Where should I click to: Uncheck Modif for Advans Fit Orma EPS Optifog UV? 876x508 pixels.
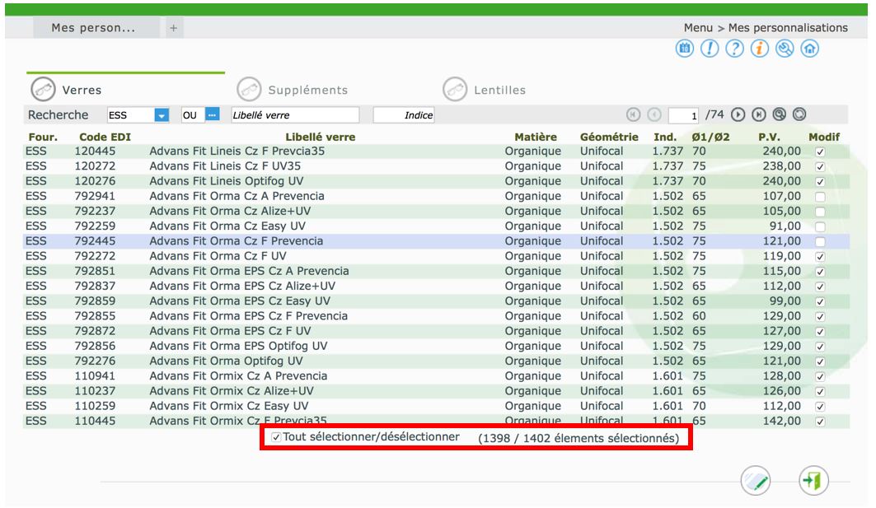pos(820,347)
